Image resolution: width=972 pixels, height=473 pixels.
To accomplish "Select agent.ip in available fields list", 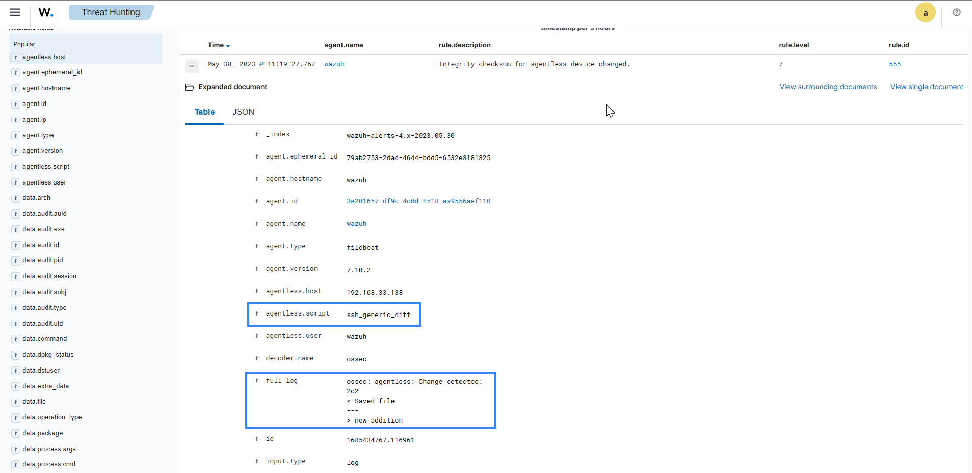I will (x=34, y=120).
